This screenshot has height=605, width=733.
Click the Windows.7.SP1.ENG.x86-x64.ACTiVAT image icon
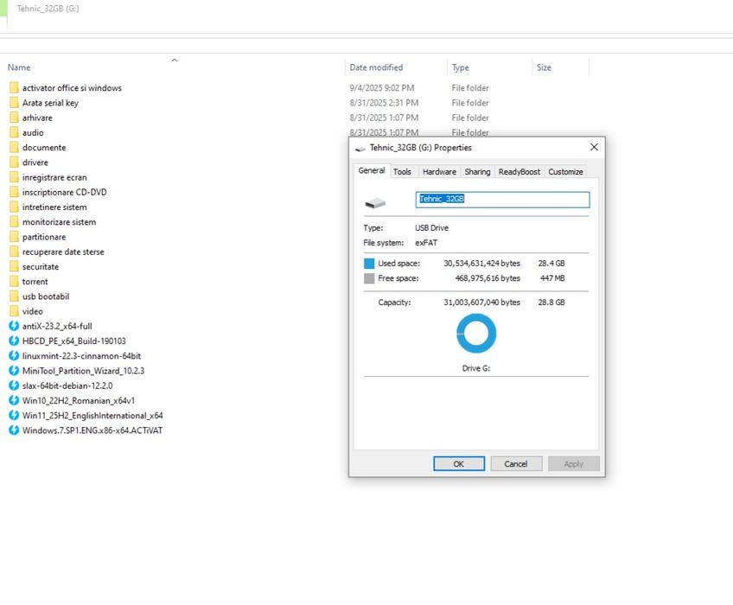[14, 430]
